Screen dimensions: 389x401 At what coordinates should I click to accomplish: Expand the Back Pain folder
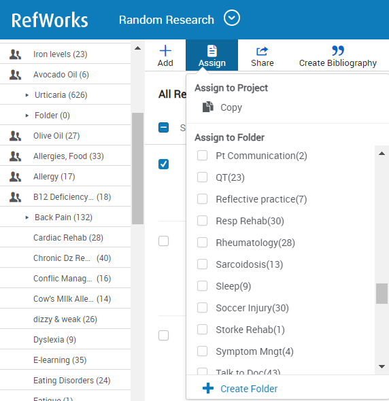coord(27,217)
